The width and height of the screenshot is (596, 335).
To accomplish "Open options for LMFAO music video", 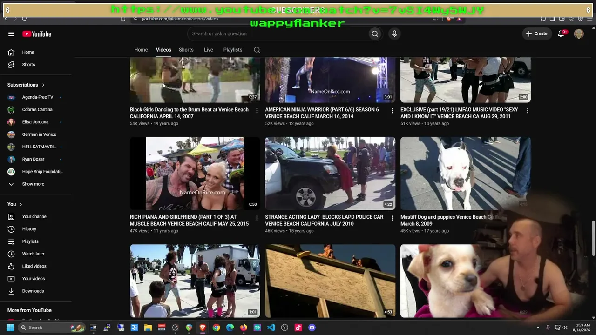I will point(528,111).
